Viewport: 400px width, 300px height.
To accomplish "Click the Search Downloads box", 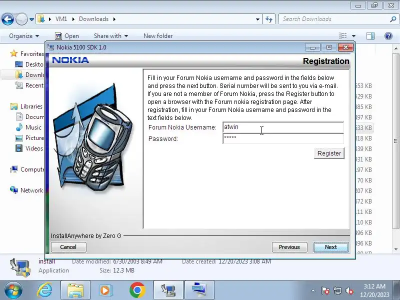I will 334,19.
